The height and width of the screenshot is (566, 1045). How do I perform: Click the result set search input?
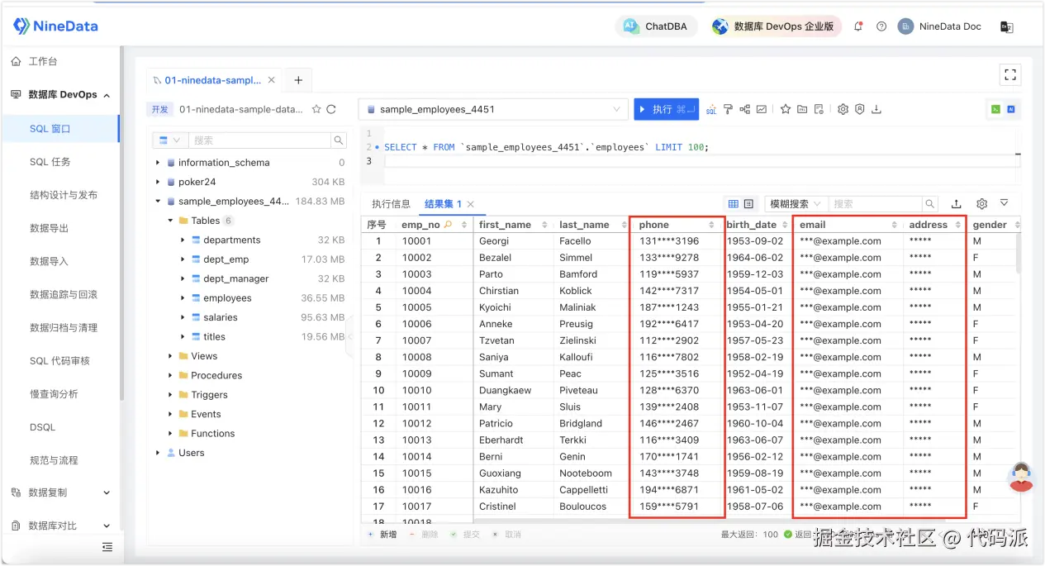coord(876,204)
